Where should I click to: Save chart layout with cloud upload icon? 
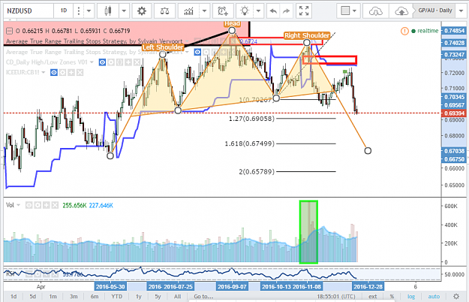(x=401, y=11)
